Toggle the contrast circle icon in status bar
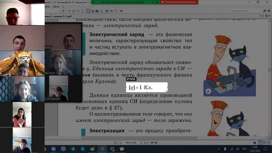The width and height of the screenshot is (272, 153). coord(255,143)
